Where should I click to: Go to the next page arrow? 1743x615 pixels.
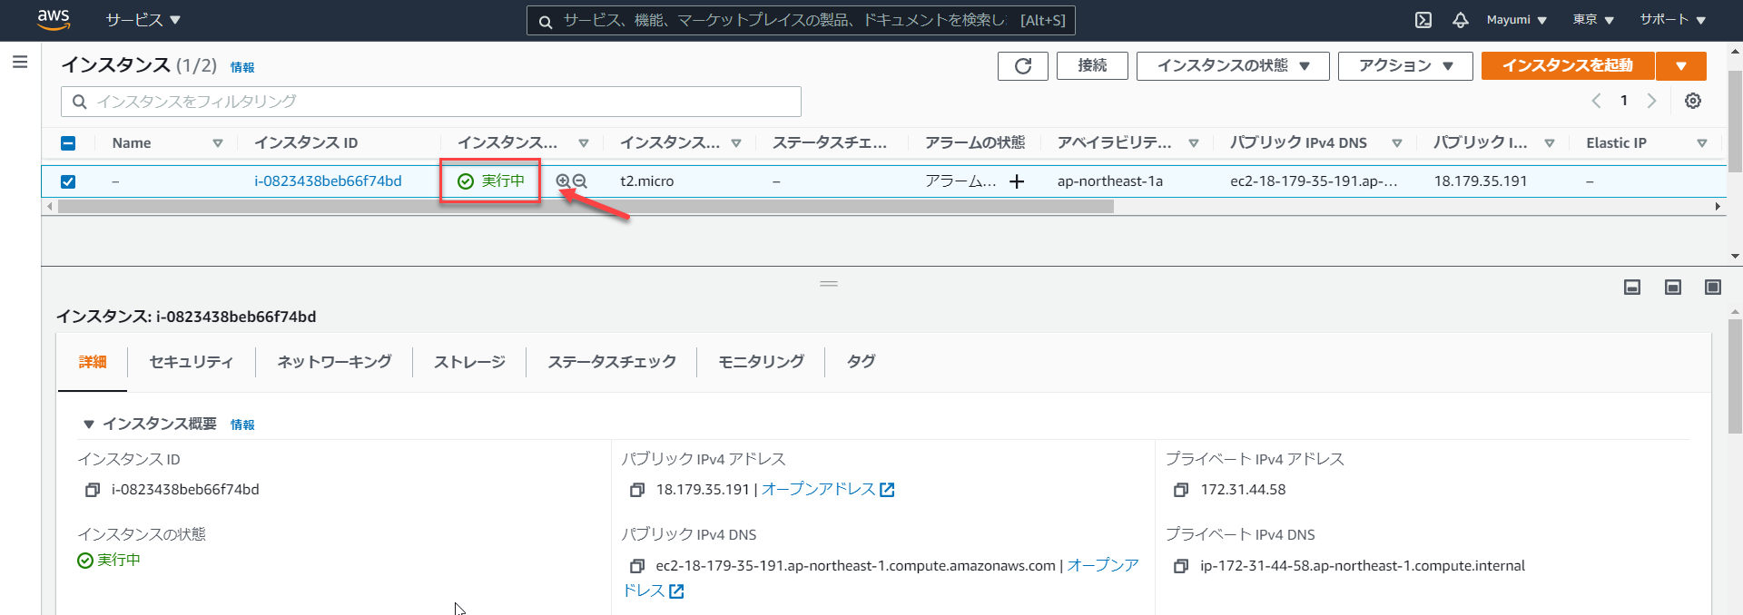tap(1652, 101)
